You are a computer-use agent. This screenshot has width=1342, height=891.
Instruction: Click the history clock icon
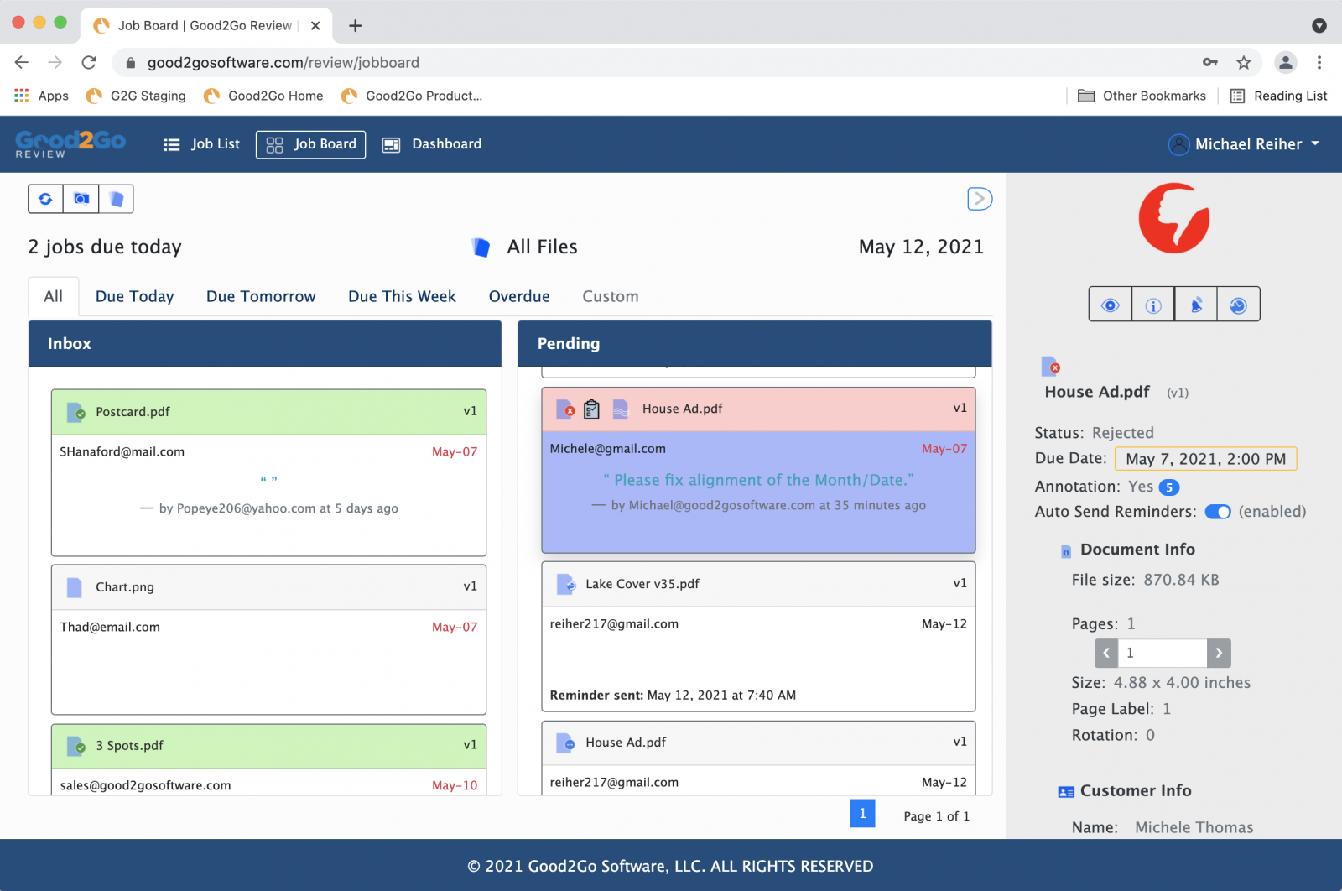coord(1238,305)
